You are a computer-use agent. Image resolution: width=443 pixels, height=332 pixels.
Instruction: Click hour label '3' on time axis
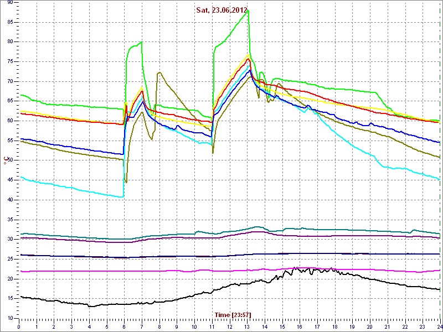point(71,325)
